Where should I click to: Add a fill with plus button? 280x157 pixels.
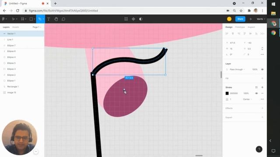pyautogui.click(x=262, y=78)
